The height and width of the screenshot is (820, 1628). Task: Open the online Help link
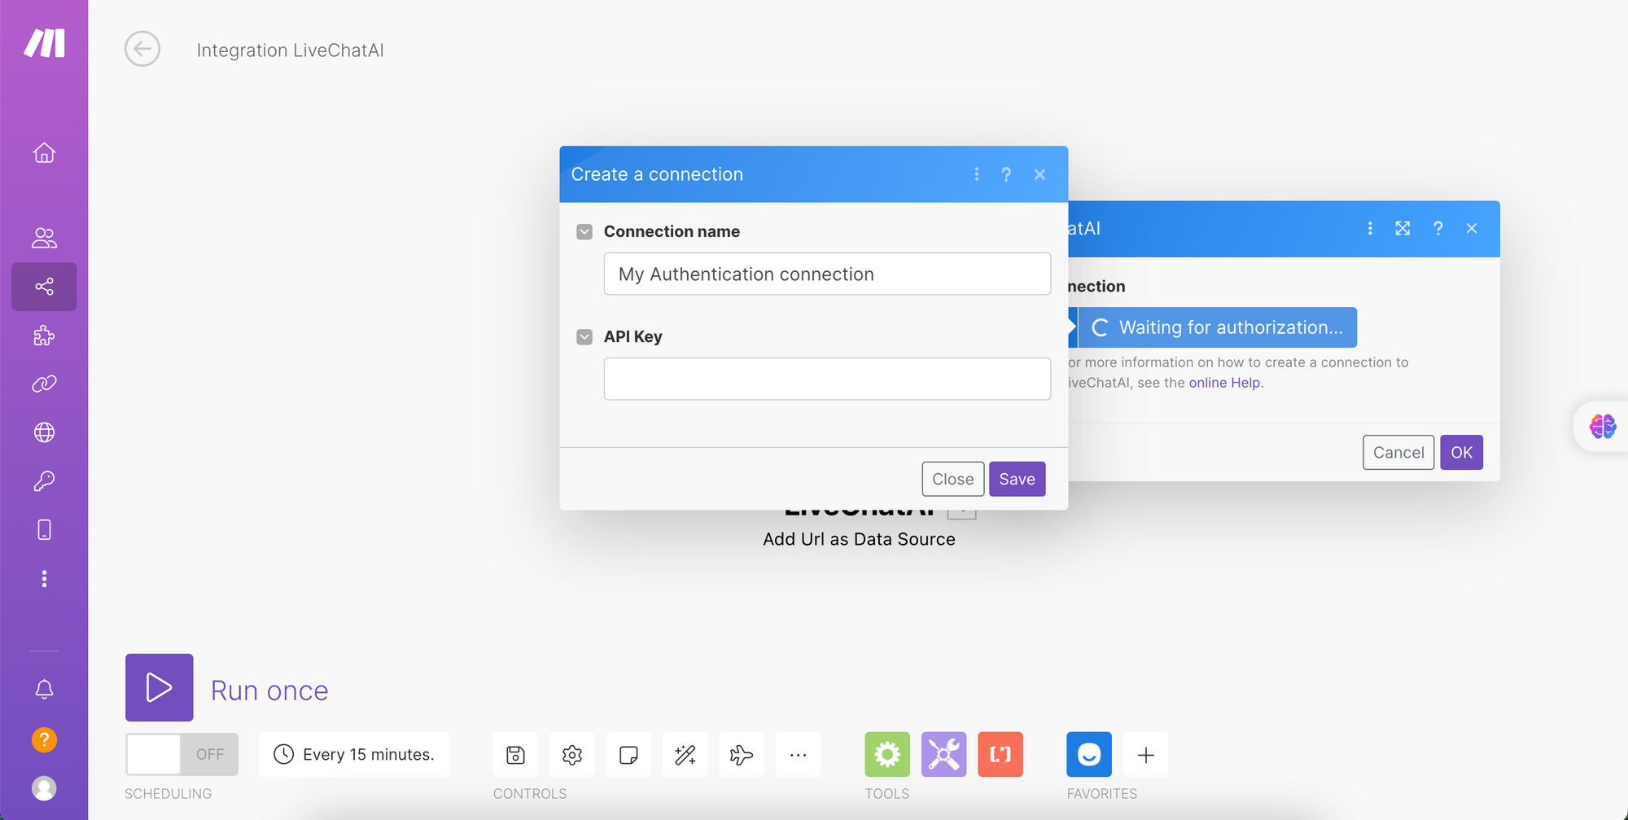click(1224, 383)
